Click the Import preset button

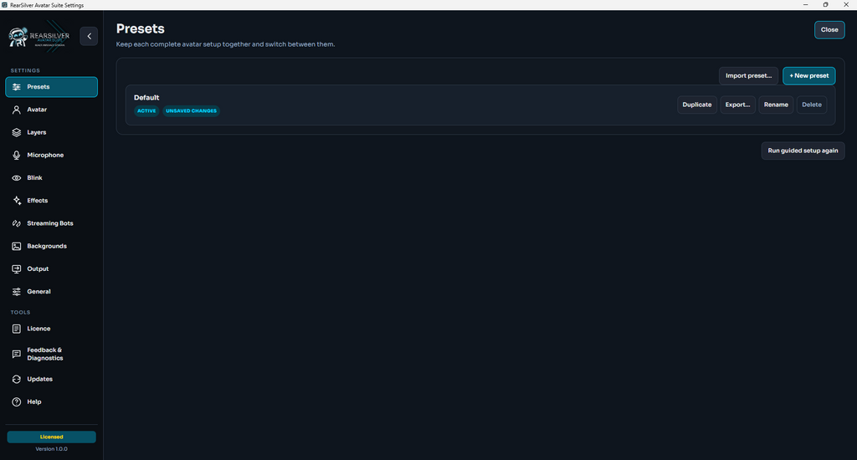[x=748, y=76]
